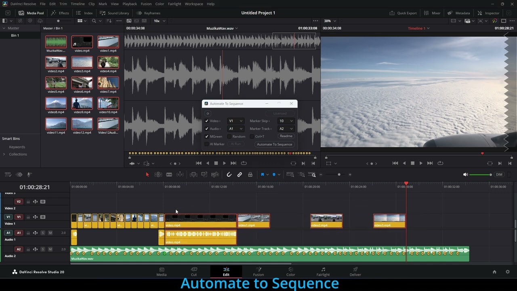Solo the Audio 2 track
This screenshot has width=517, height=291.
pyautogui.click(x=43, y=249)
